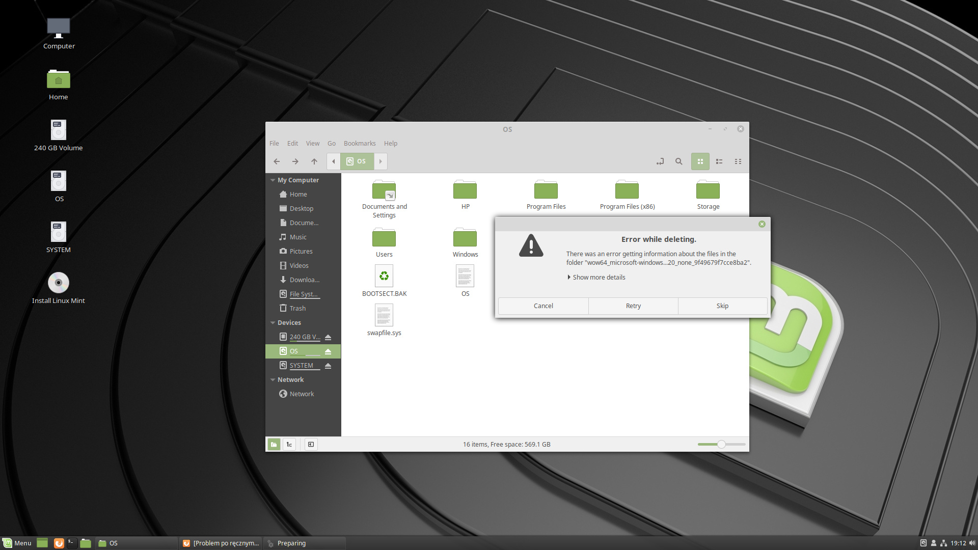
Task: Close the error dialog
Action: point(762,224)
